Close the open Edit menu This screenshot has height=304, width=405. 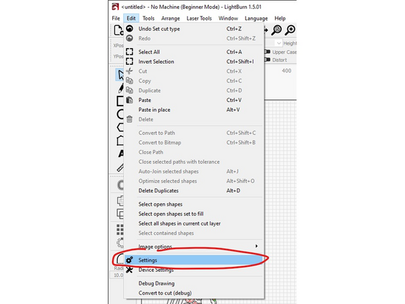coord(131,18)
